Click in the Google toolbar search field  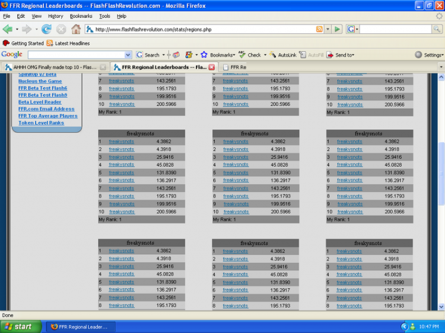pos(76,55)
